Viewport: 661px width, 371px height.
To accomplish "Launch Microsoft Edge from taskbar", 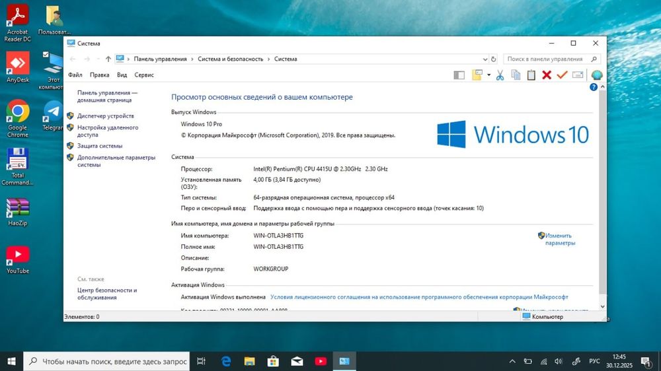I will (226, 361).
